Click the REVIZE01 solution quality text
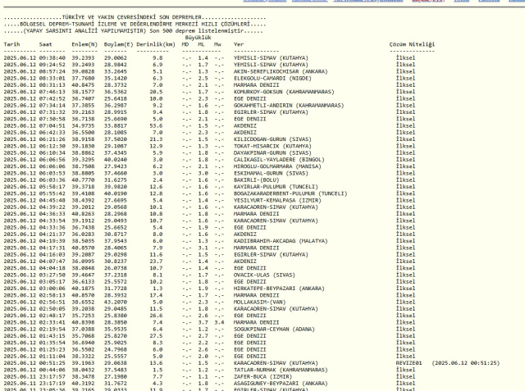 click(409, 361)
